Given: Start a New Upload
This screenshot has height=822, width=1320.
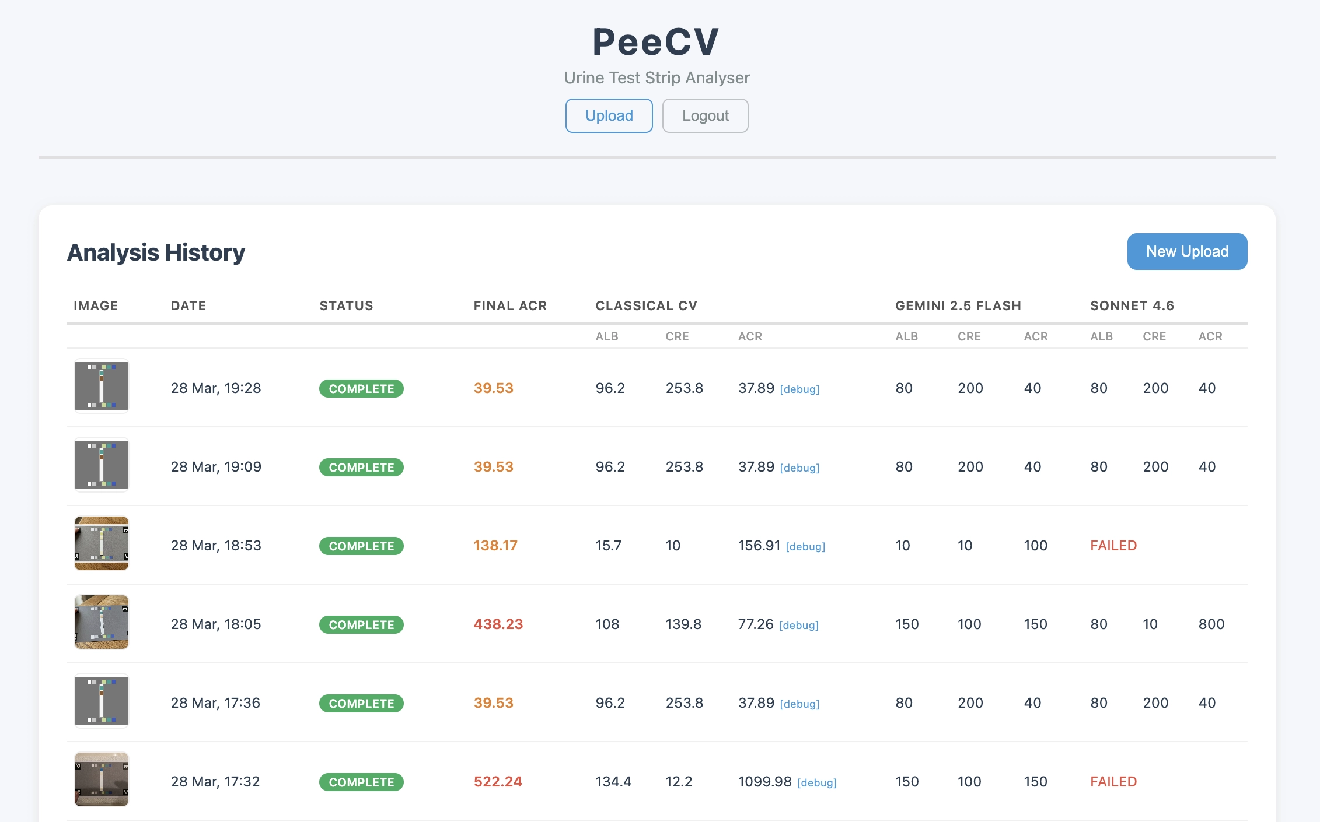Looking at the screenshot, I should click(x=1186, y=251).
